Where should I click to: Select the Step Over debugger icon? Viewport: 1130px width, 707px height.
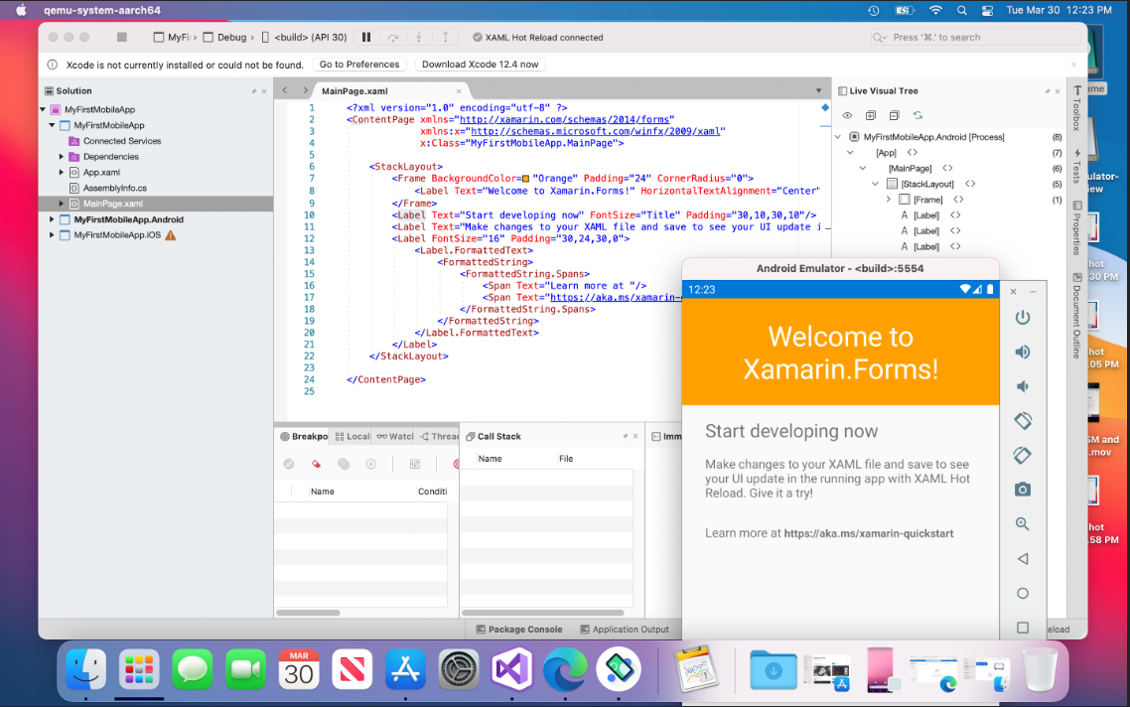pyautogui.click(x=393, y=36)
